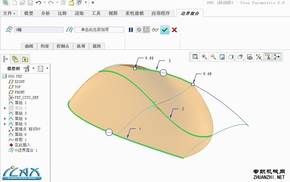Open the 工具 ribbon tab

[96, 14]
